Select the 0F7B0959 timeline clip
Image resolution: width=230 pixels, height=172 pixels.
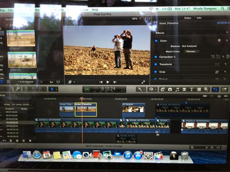pyautogui.click(x=133, y=110)
